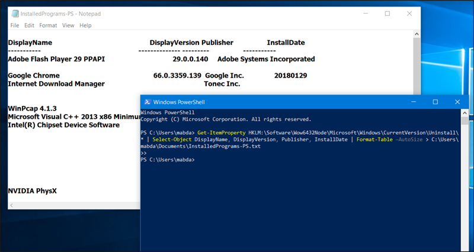The height and width of the screenshot is (252, 474).
Task: Minimize the Windows PowerShell window
Action: coord(414,102)
